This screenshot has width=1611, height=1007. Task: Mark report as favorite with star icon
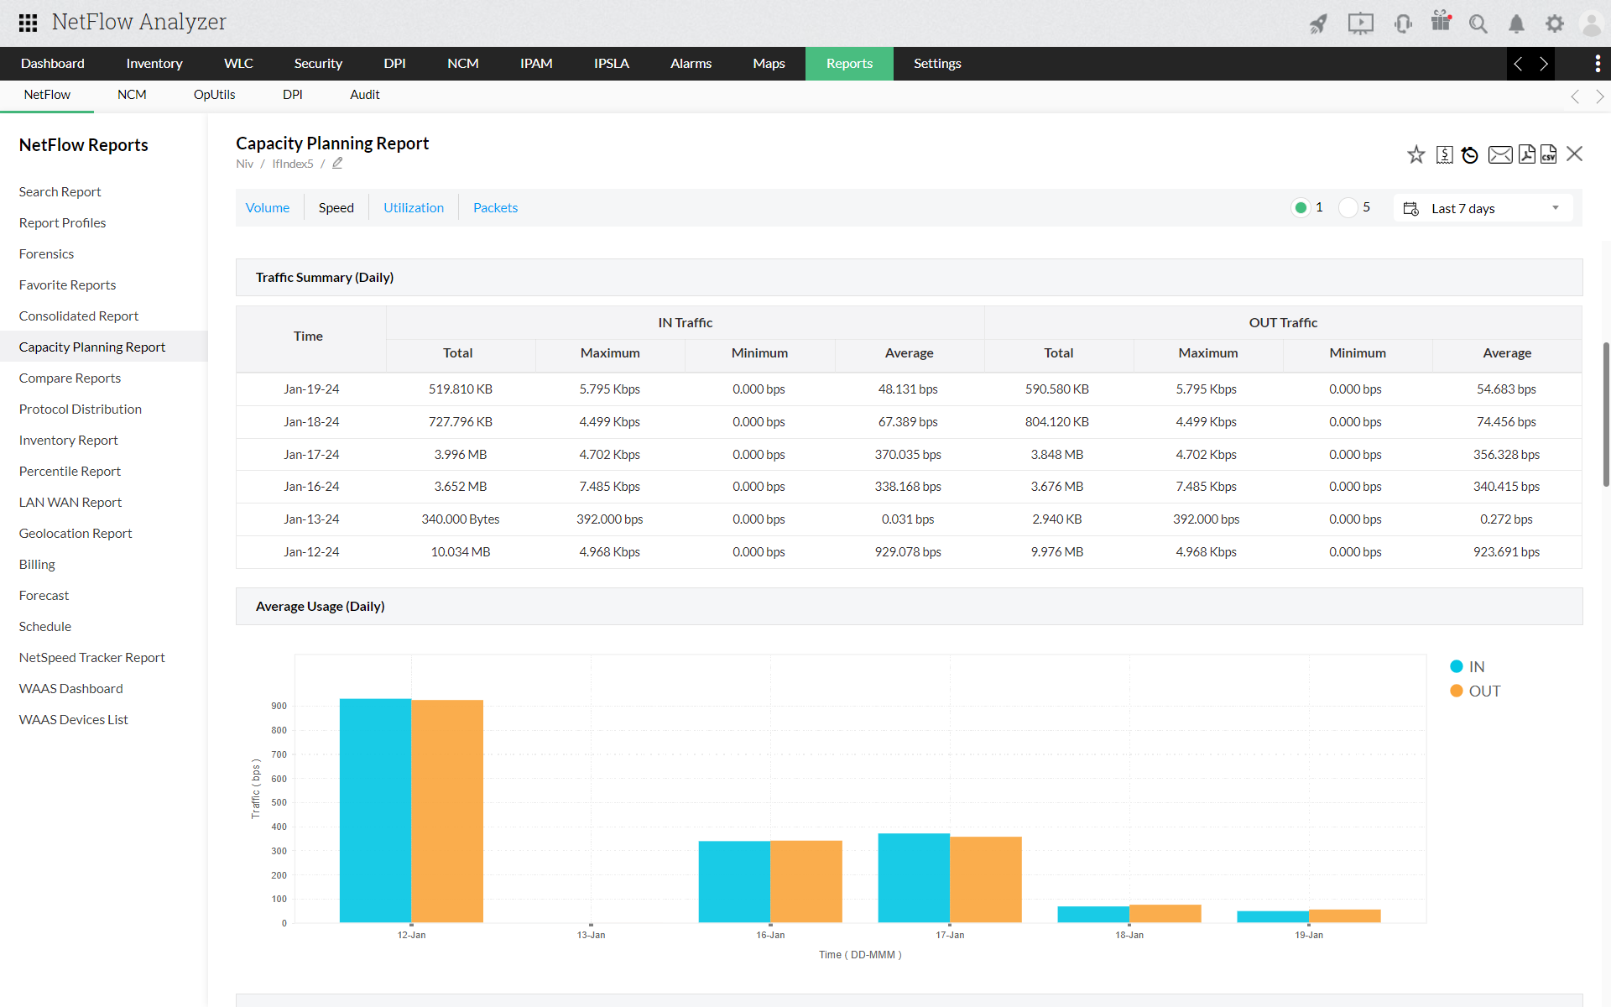[1415, 154]
